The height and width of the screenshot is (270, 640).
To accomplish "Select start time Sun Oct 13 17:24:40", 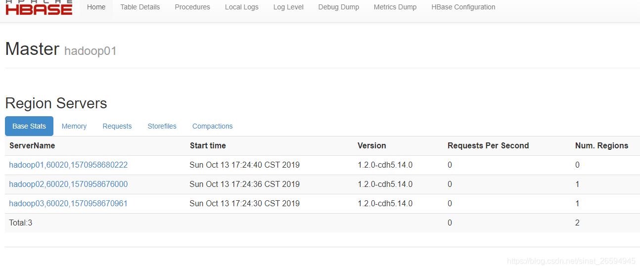I will pyautogui.click(x=244, y=165).
